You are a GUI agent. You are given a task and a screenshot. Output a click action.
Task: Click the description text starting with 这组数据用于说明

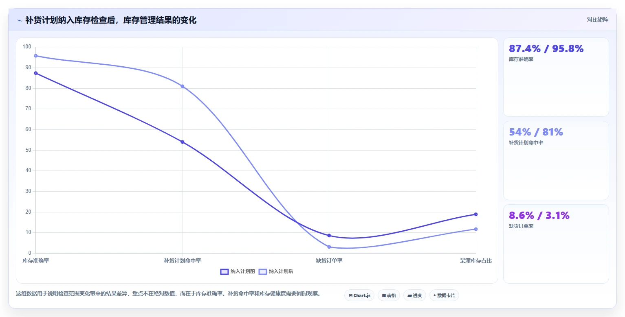[x=168, y=293]
